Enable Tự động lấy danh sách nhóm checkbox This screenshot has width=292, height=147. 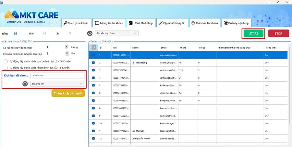click(6, 68)
